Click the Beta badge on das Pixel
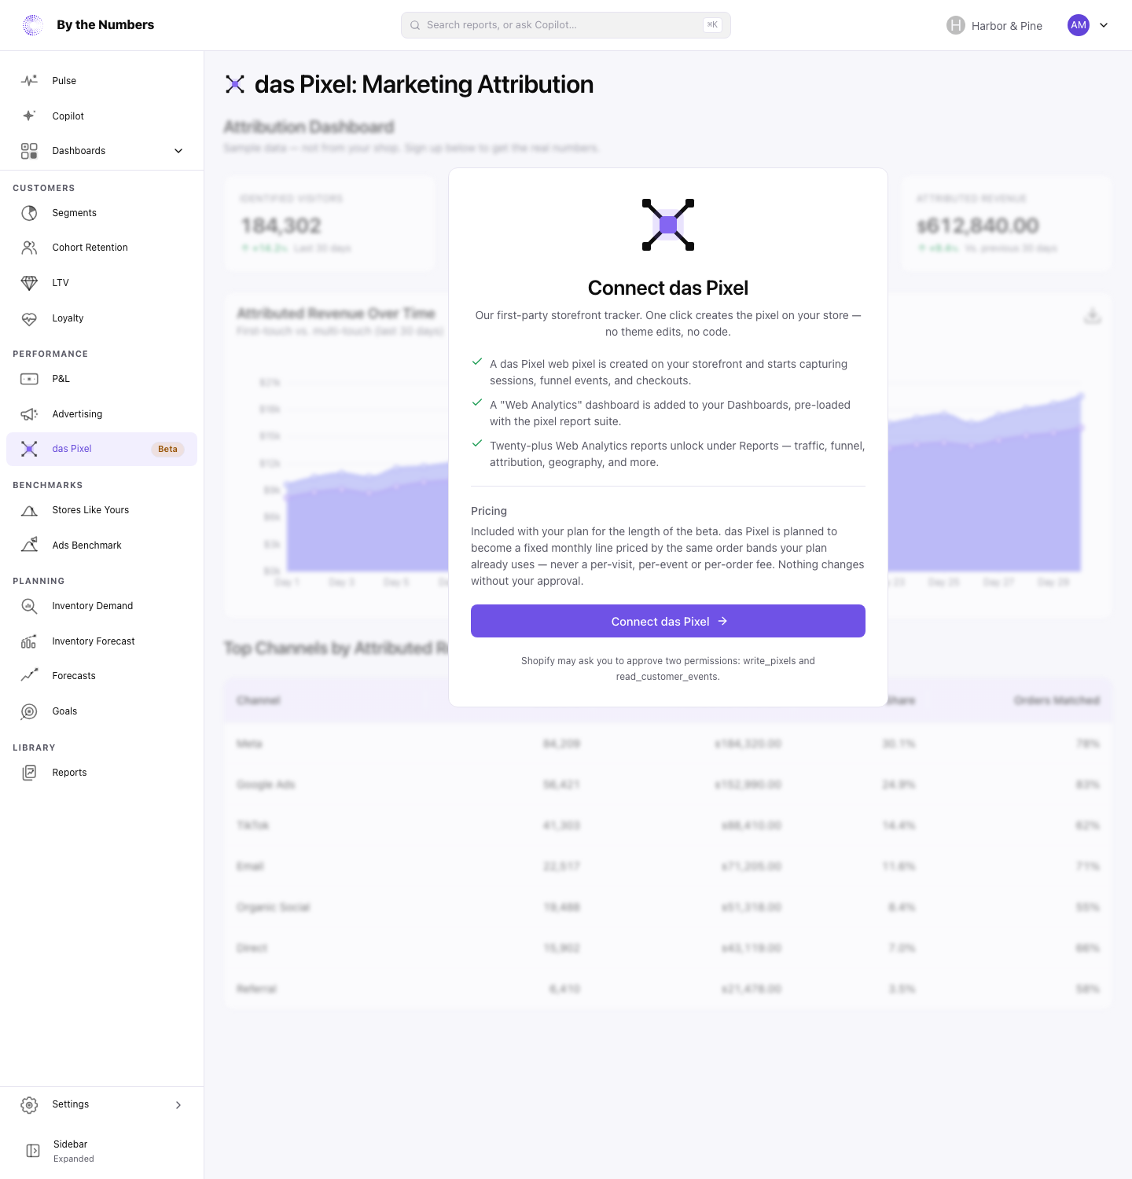 (x=167, y=450)
